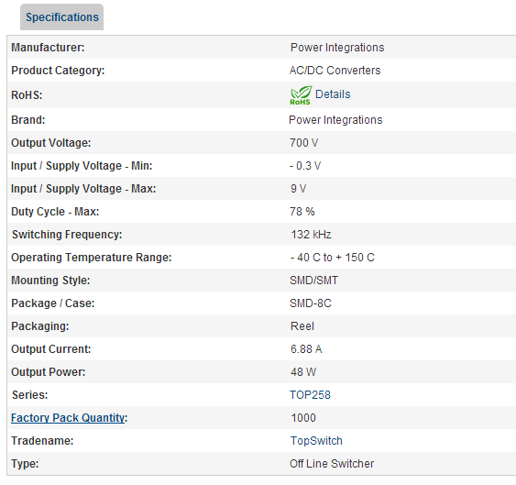Click the 'Output Current:' label
This screenshot has height=485, width=516.
(51, 349)
